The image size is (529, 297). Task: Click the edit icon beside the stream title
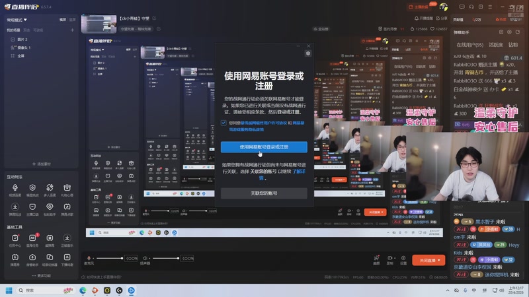tap(154, 18)
